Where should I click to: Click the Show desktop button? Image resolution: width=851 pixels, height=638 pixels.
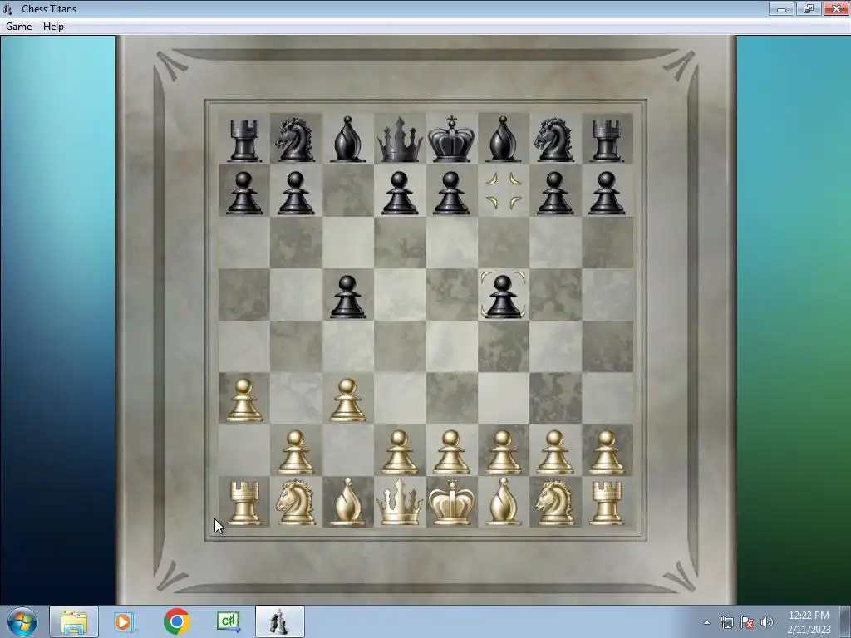click(845, 621)
